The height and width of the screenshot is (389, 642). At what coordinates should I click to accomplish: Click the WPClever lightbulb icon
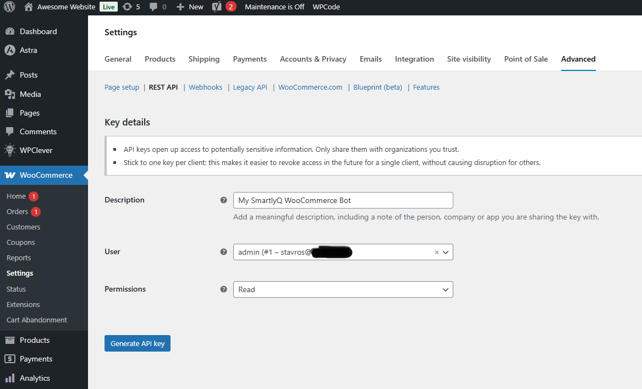tap(10, 150)
